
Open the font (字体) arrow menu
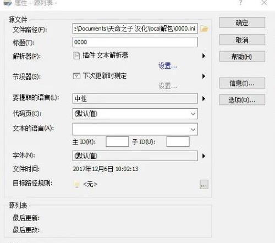tap(204, 156)
